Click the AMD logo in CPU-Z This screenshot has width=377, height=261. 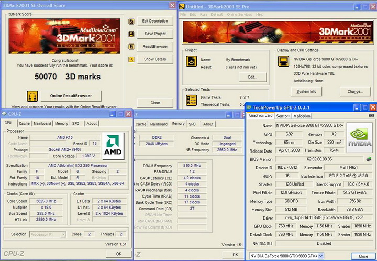pyautogui.click(x=113, y=146)
